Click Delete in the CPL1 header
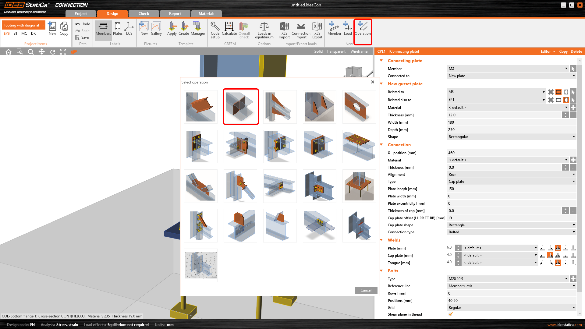The image size is (585, 329). point(576,51)
